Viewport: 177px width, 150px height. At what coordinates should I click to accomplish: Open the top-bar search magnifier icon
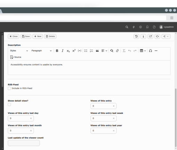[127, 27]
